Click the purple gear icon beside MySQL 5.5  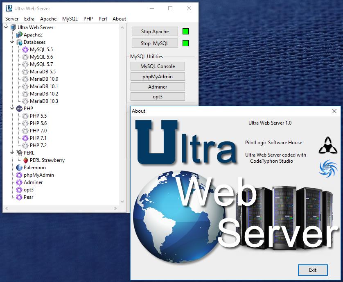point(25,50)
